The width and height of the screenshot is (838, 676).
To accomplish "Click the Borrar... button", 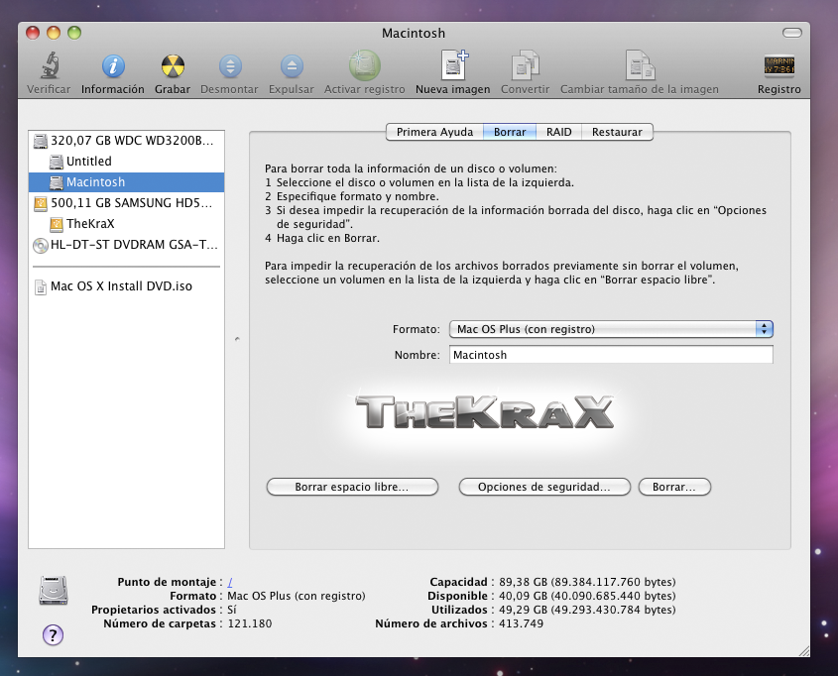I will [x=674, y=487].
